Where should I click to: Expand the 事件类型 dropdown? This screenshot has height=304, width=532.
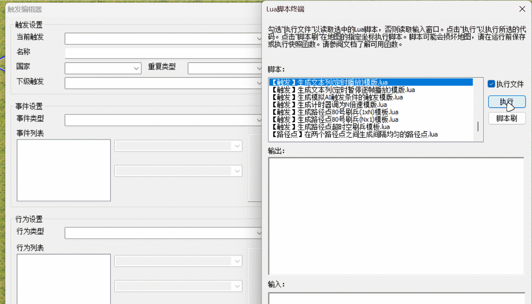(163, 120)
